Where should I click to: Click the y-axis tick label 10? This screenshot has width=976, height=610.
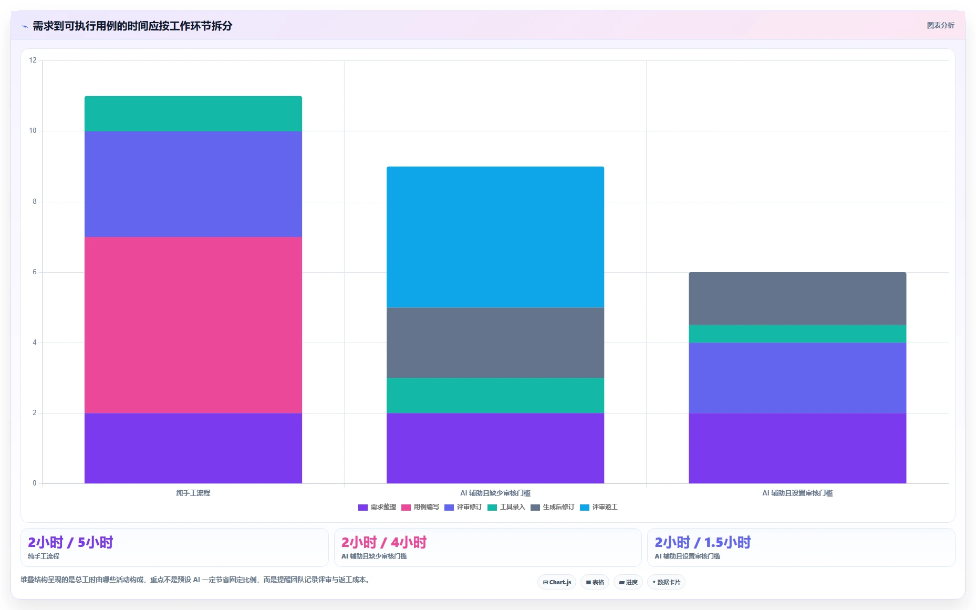click(x=33, y=130)
